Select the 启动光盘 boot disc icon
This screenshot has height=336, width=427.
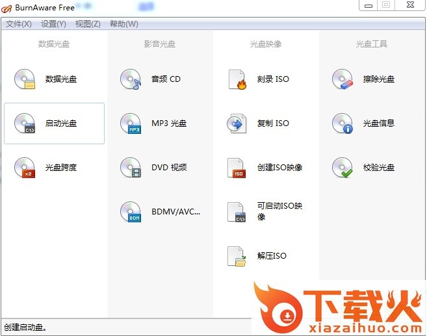point(25,123)
